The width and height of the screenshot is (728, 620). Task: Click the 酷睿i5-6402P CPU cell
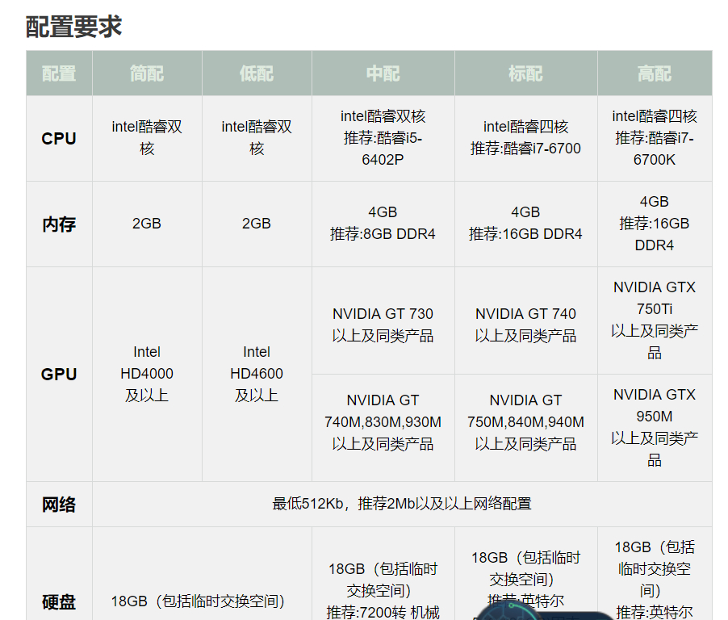(x=383, y=138)
